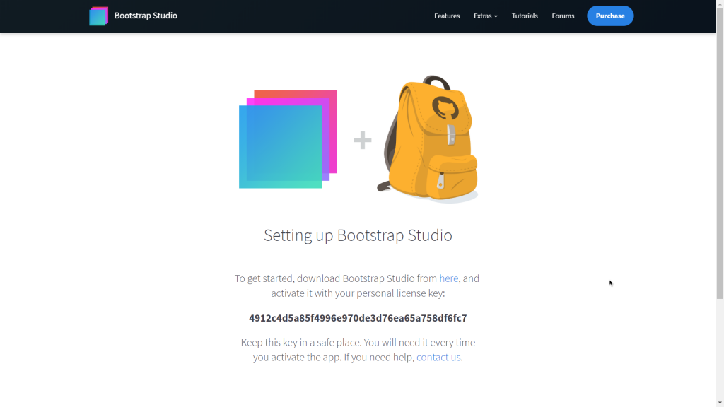Open the Bootstrap Studio home text link

[146, 16]
